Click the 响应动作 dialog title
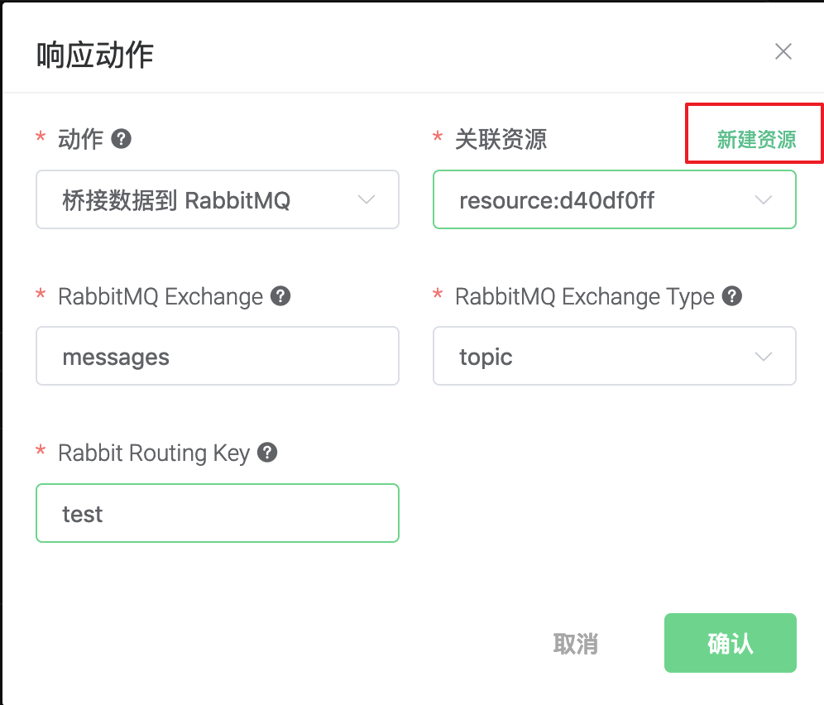This screenshot has width=824, height=705. [95, 55]
